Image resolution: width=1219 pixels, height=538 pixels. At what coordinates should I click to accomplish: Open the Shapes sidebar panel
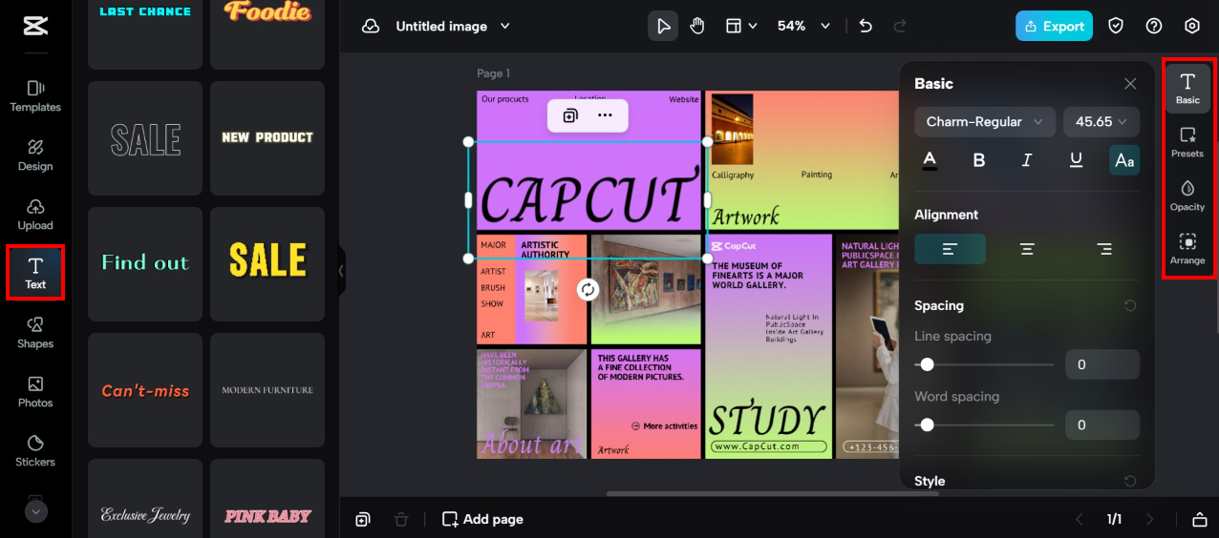pyautogui.click(x=35, y=332)
